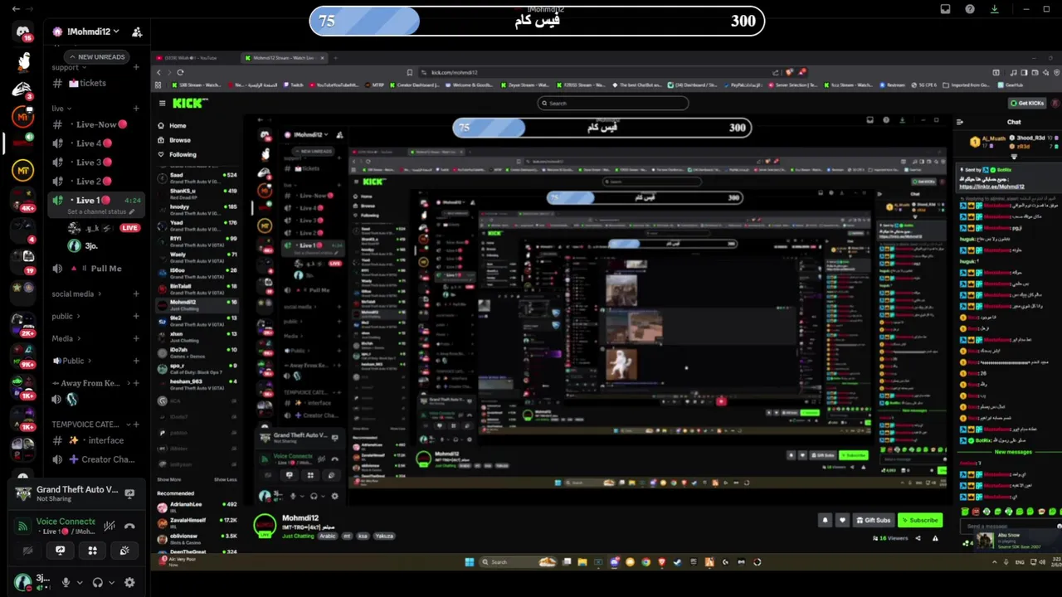Add a channel to social media category
The height and width of the screenshot is (597, 1062).
(x=136, y=294)
